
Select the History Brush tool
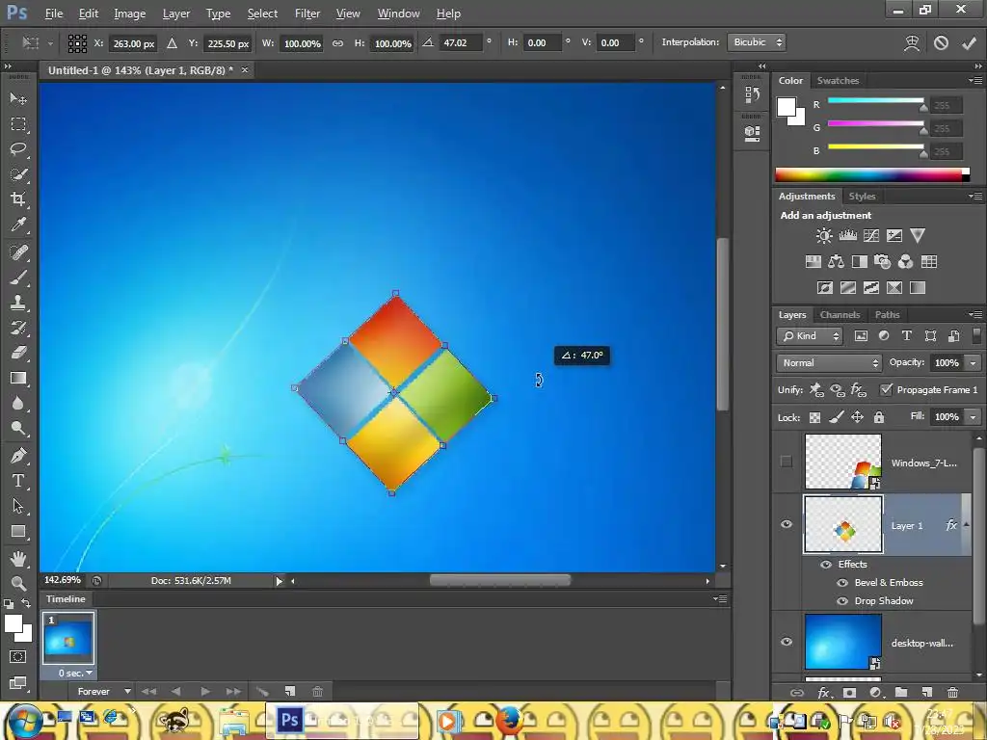pos(18,328)
